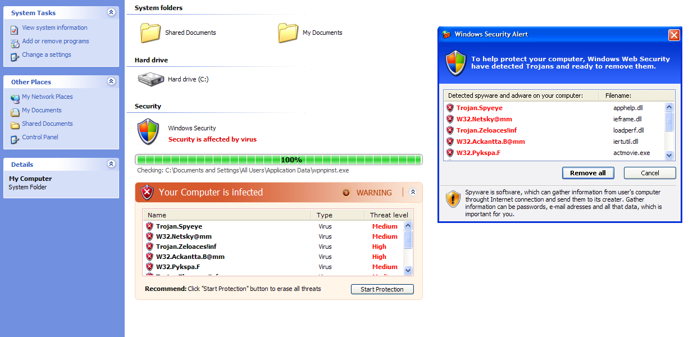Viewport: 693px width, 337px height.
Task: Collapse the Other Places panel
Action: [111, 81]
